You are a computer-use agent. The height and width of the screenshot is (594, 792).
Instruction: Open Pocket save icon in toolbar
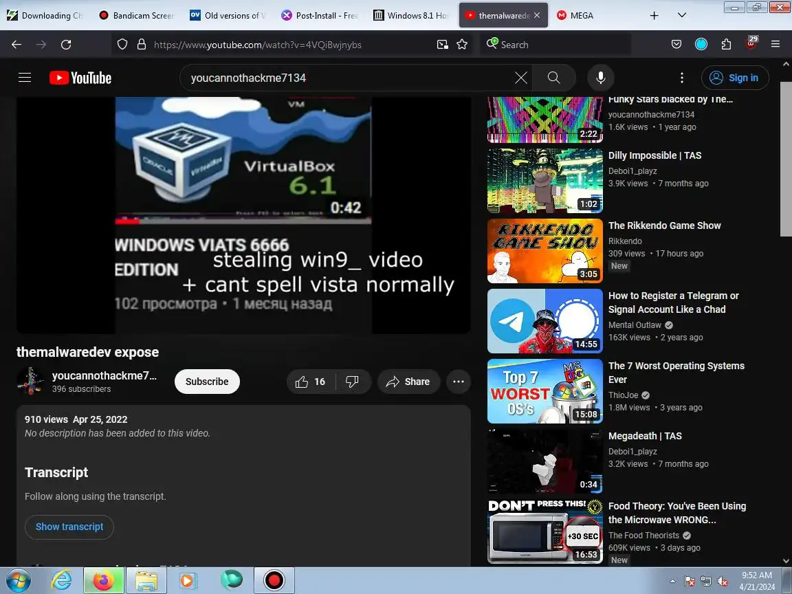(676, 45)
